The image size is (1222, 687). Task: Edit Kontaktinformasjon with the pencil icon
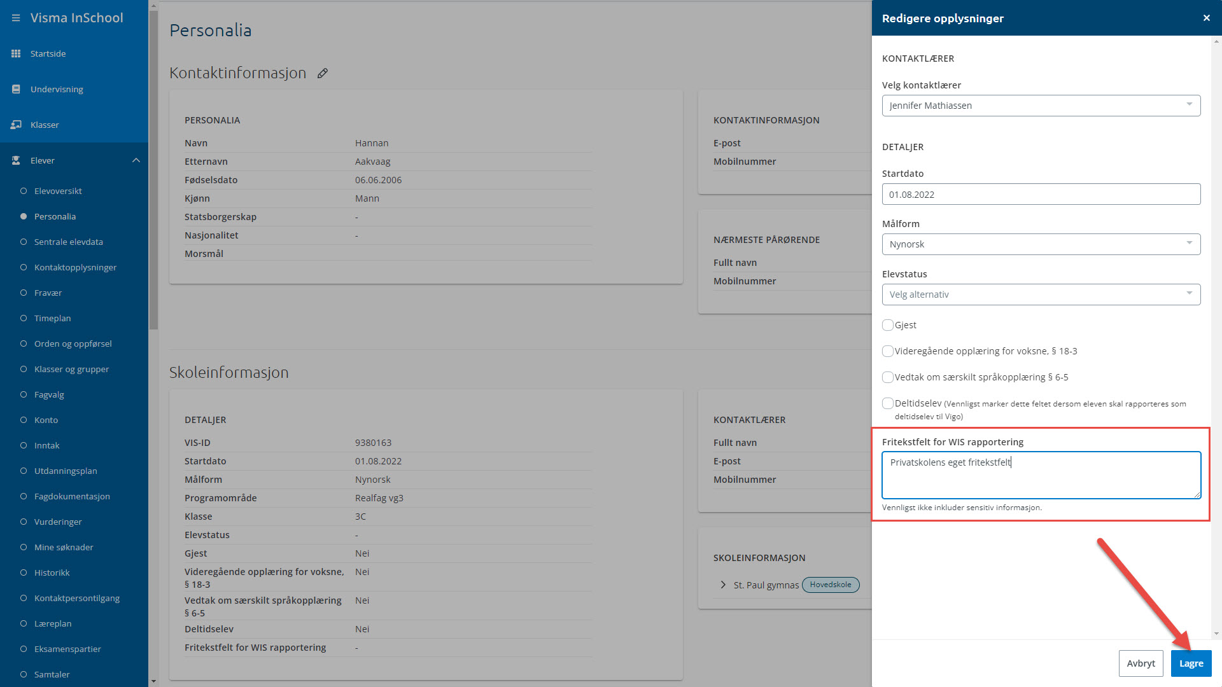pyautogui.click(x=323, y=73)
